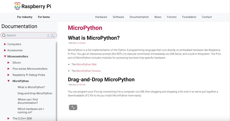The width and height of the screenshot is (230, 121).
Task: Expand the Pico-series Microcontrollers arrow
Action: [x=9, y=69]
